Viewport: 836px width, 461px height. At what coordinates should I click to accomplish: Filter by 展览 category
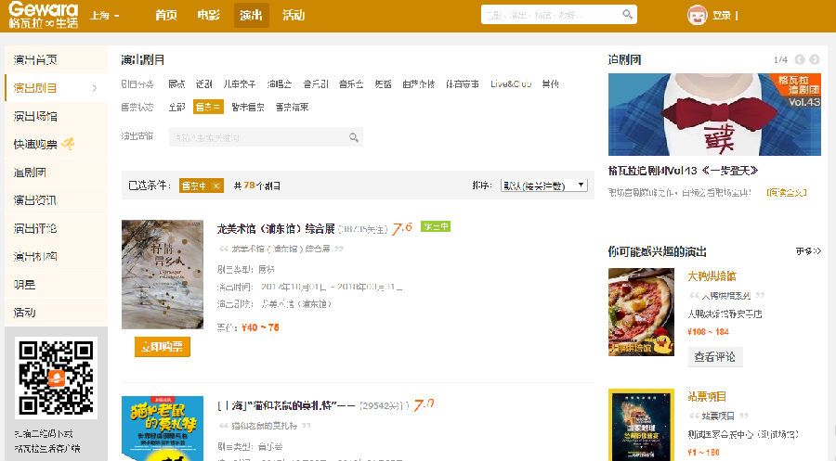[176, 84]
